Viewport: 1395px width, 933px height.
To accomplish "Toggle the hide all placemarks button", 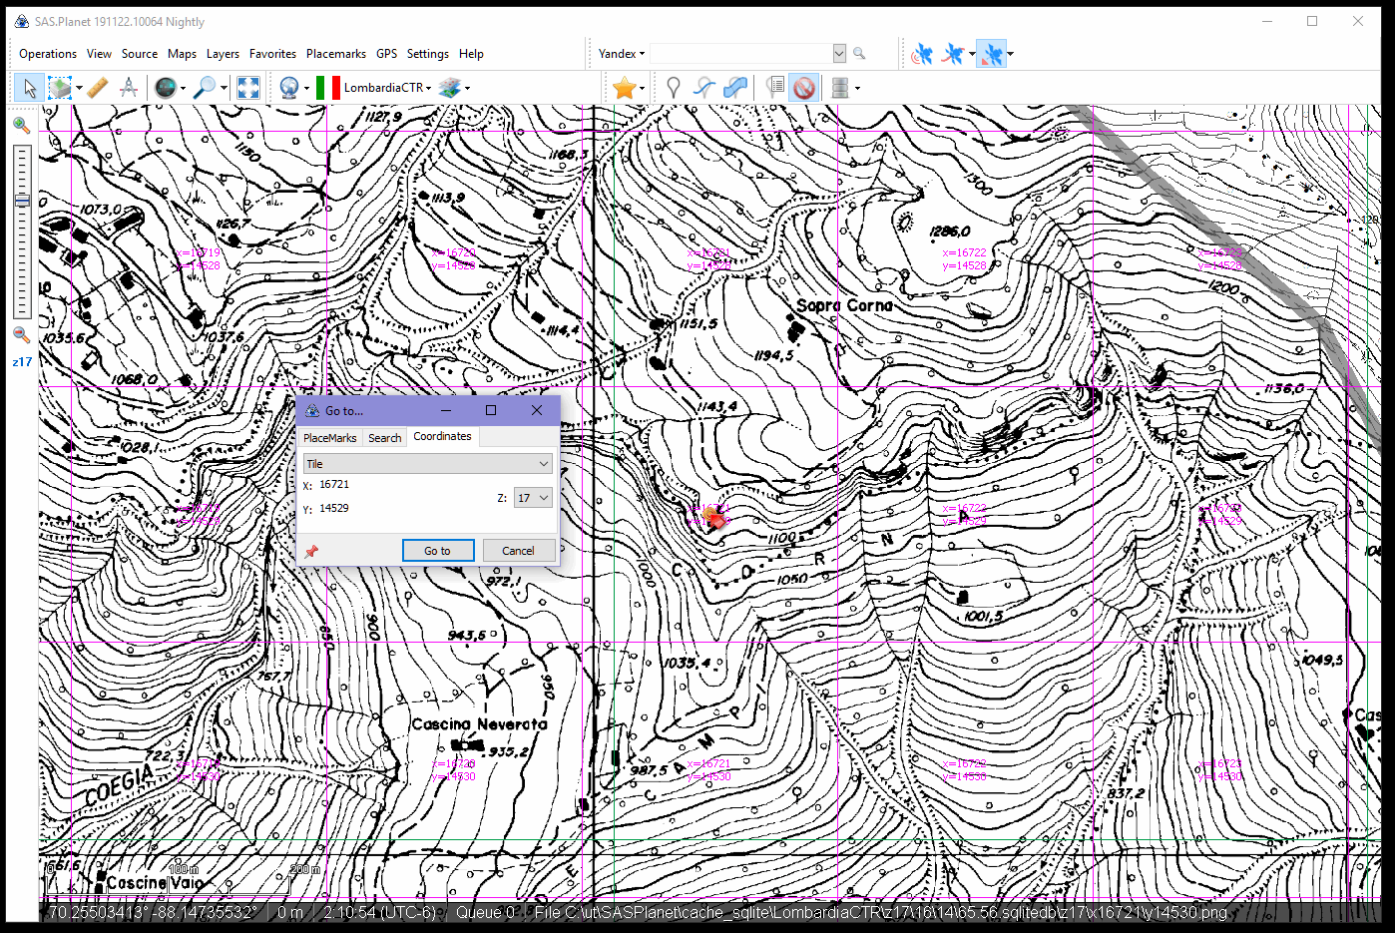I will coord(804,88).
